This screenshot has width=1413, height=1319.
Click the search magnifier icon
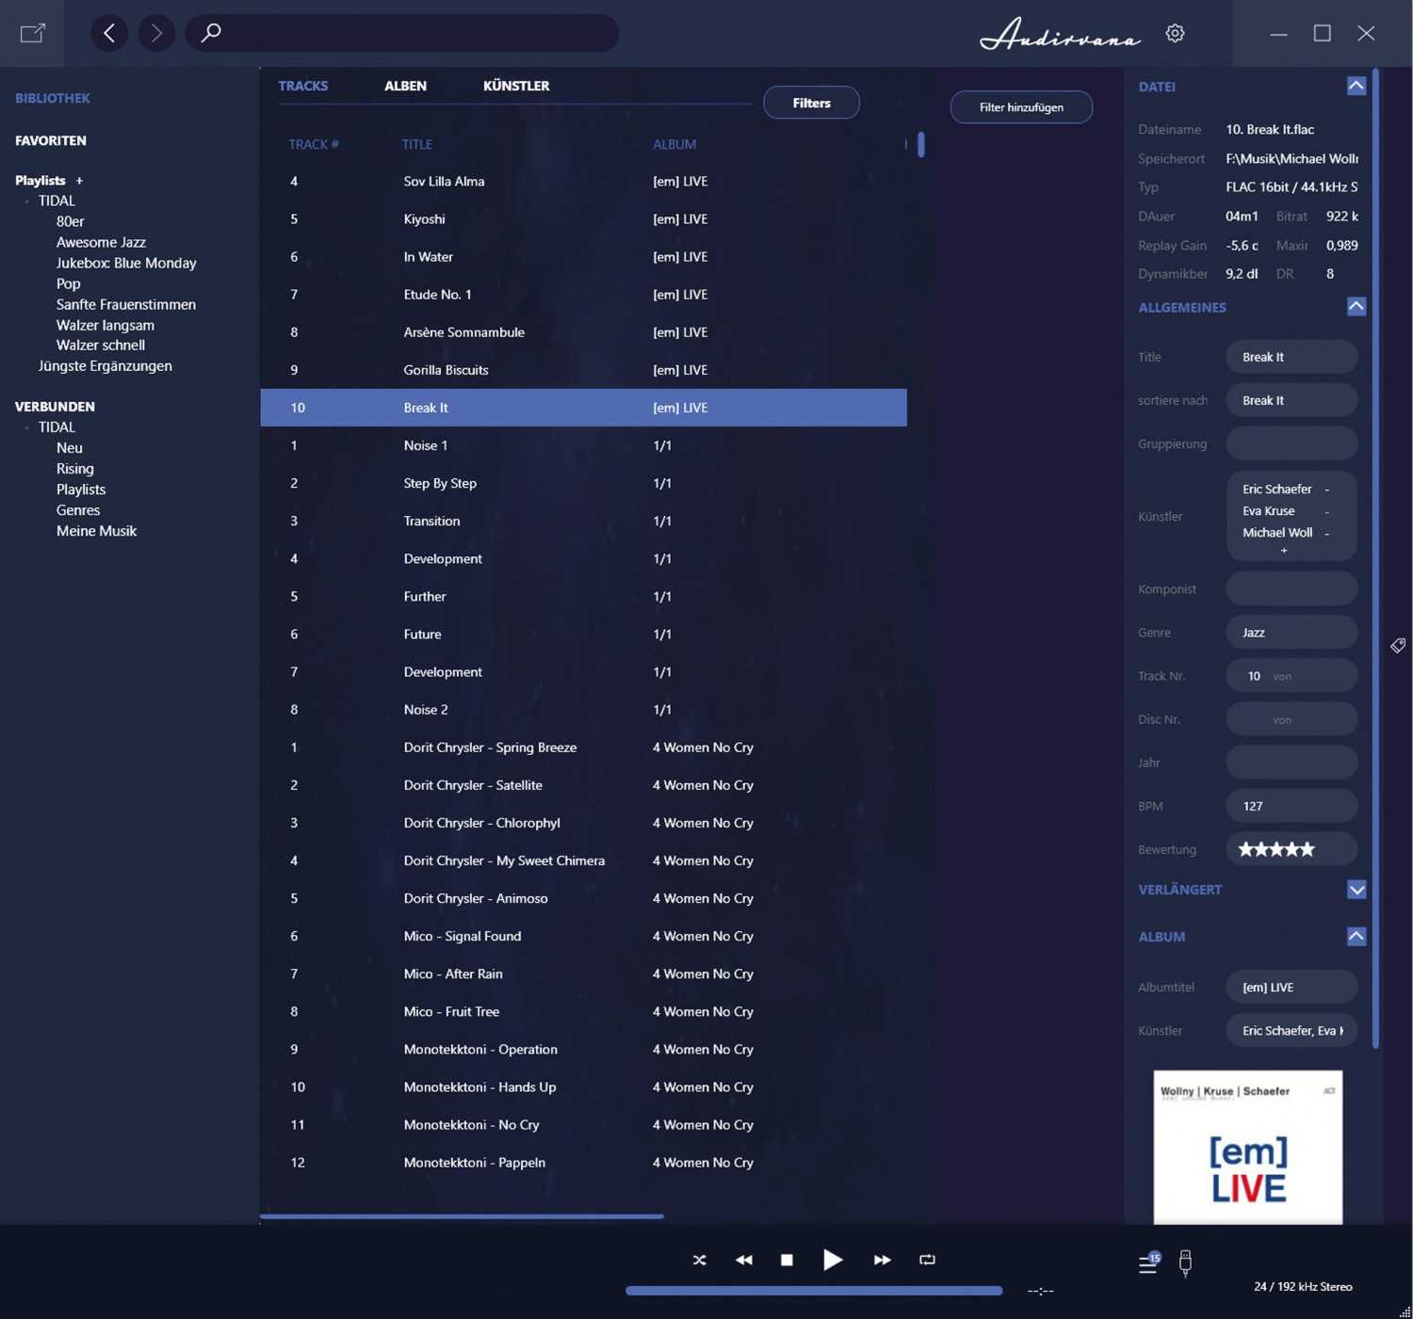click(x=211, y=33)
